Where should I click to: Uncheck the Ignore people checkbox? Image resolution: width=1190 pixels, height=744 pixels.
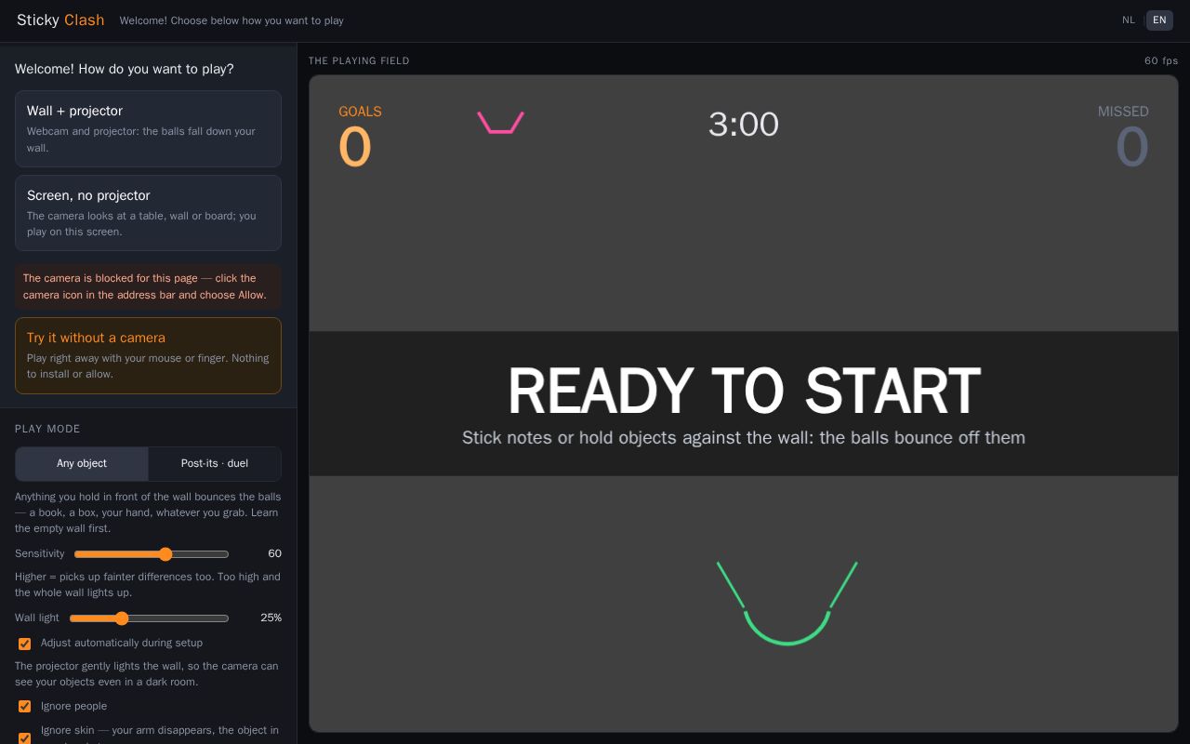pyautogui.click(x=25, y=707)
